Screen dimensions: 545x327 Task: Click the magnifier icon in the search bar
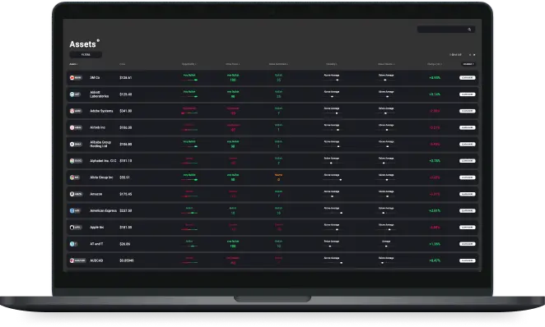(x=469, y=30)
